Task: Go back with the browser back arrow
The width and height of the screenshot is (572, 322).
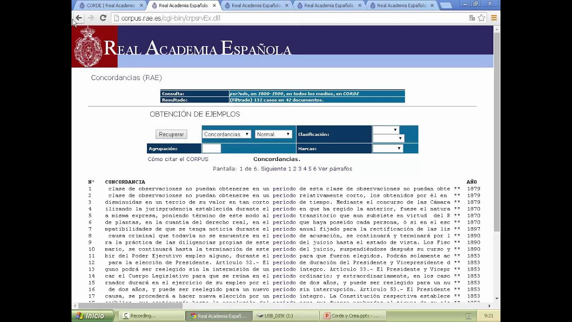Action: [x=79, y=18]
